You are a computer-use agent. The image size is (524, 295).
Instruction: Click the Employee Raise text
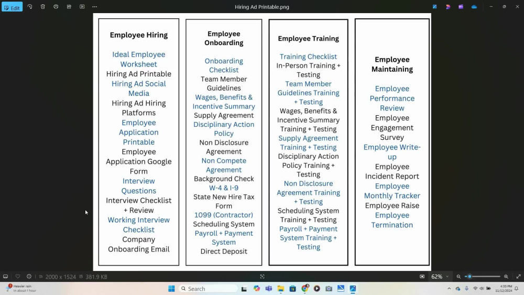click(x=392, y=205)
